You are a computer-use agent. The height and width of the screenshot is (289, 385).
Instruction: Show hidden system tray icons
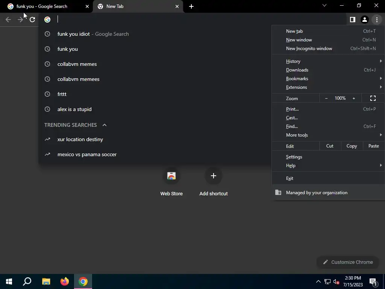[x=318, y=281]
